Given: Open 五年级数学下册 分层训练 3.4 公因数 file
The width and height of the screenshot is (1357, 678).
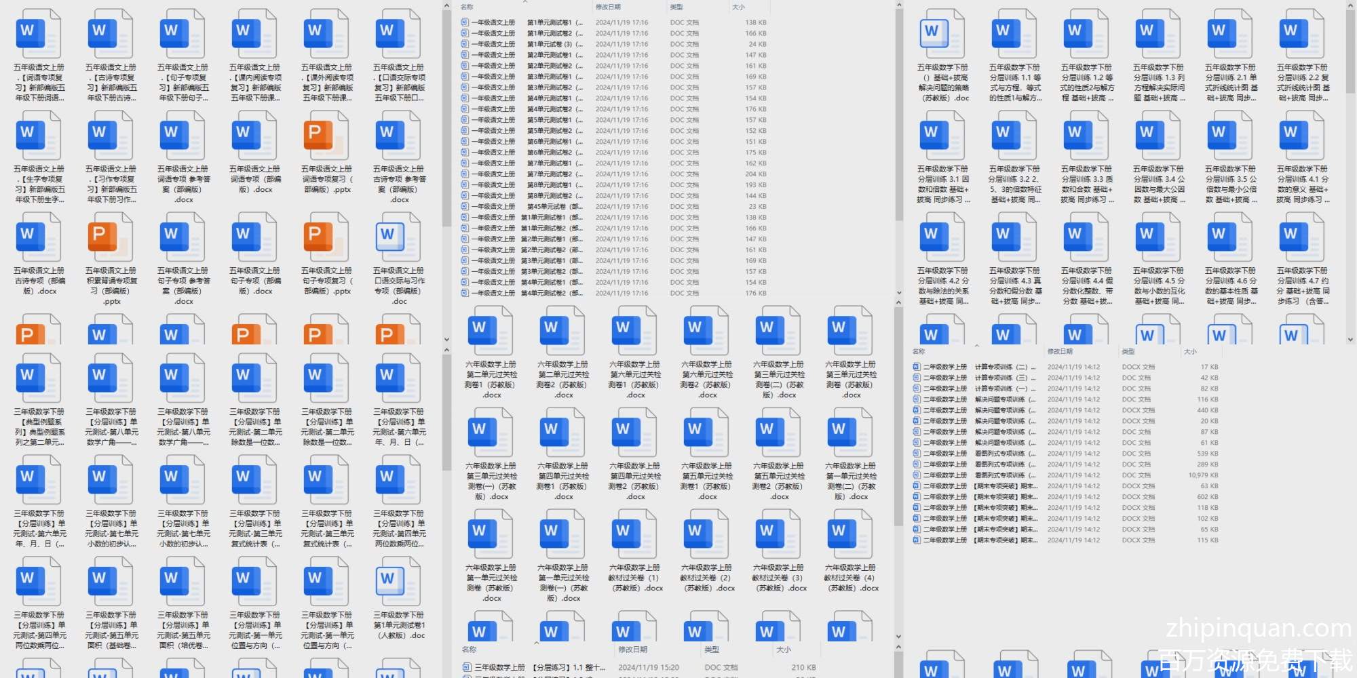Looking at the screenshot, I should pos(1158,136).
